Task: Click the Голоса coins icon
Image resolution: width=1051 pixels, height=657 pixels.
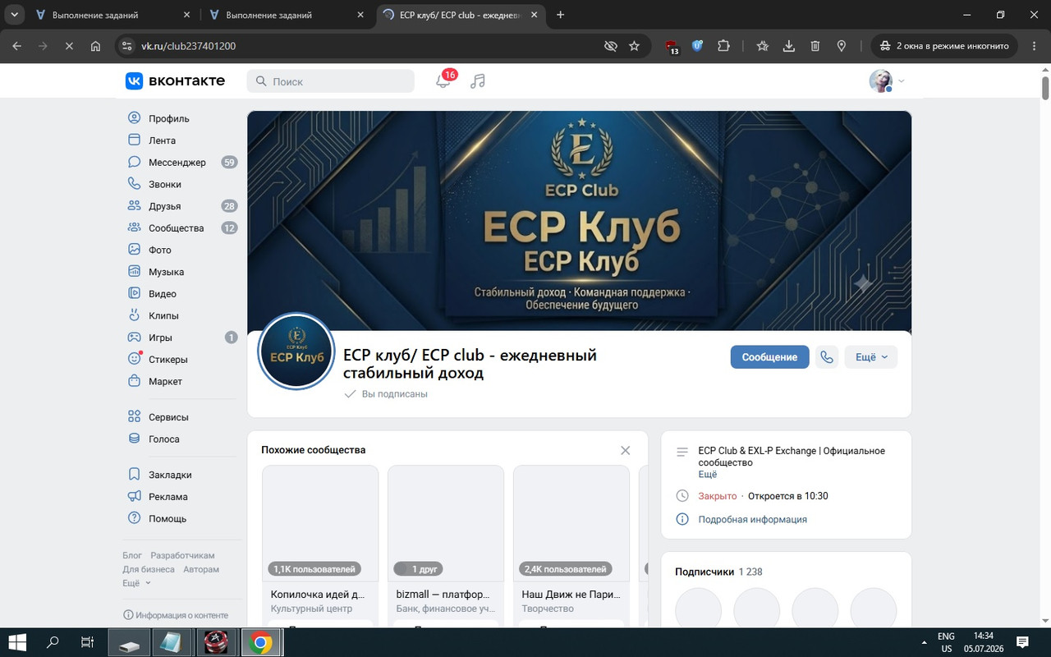Action: 135,439
